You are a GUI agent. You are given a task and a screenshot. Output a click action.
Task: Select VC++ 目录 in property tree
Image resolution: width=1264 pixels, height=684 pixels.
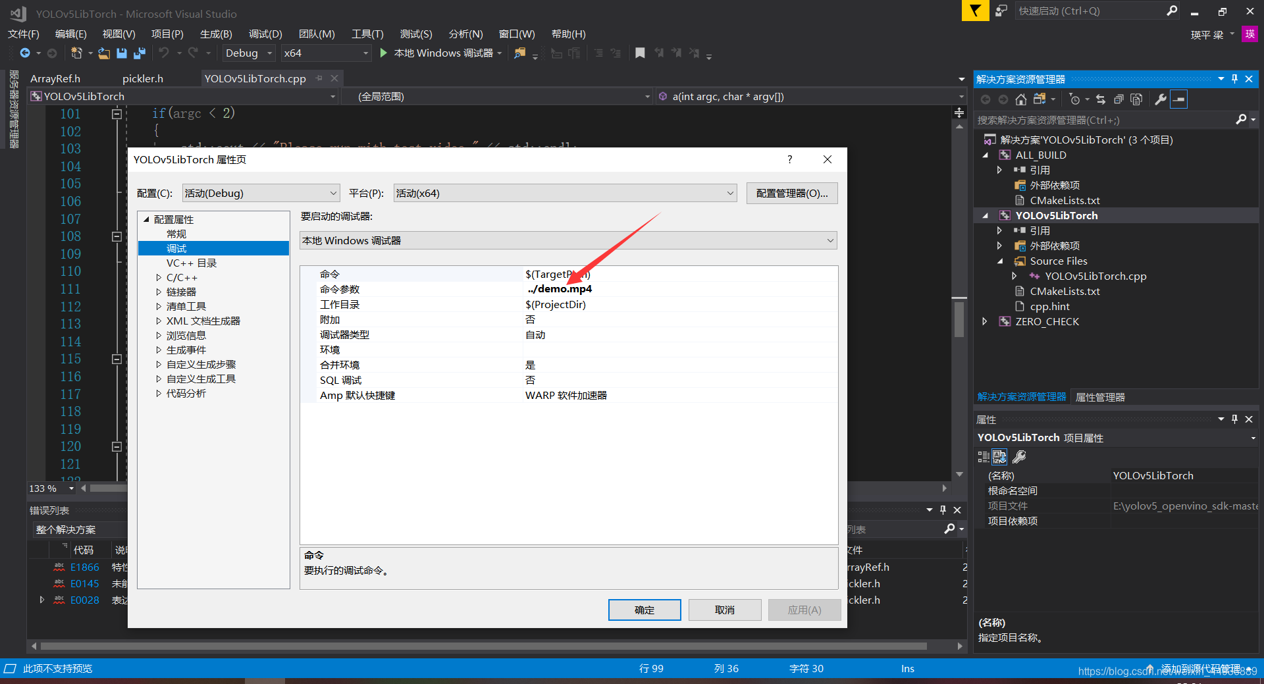pyautogui.click(x=192, y=263)
